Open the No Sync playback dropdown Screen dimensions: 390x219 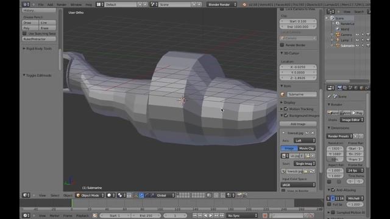pos(242,216)
